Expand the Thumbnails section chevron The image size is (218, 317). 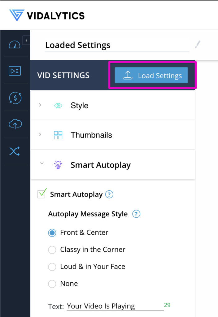[40, 134]
